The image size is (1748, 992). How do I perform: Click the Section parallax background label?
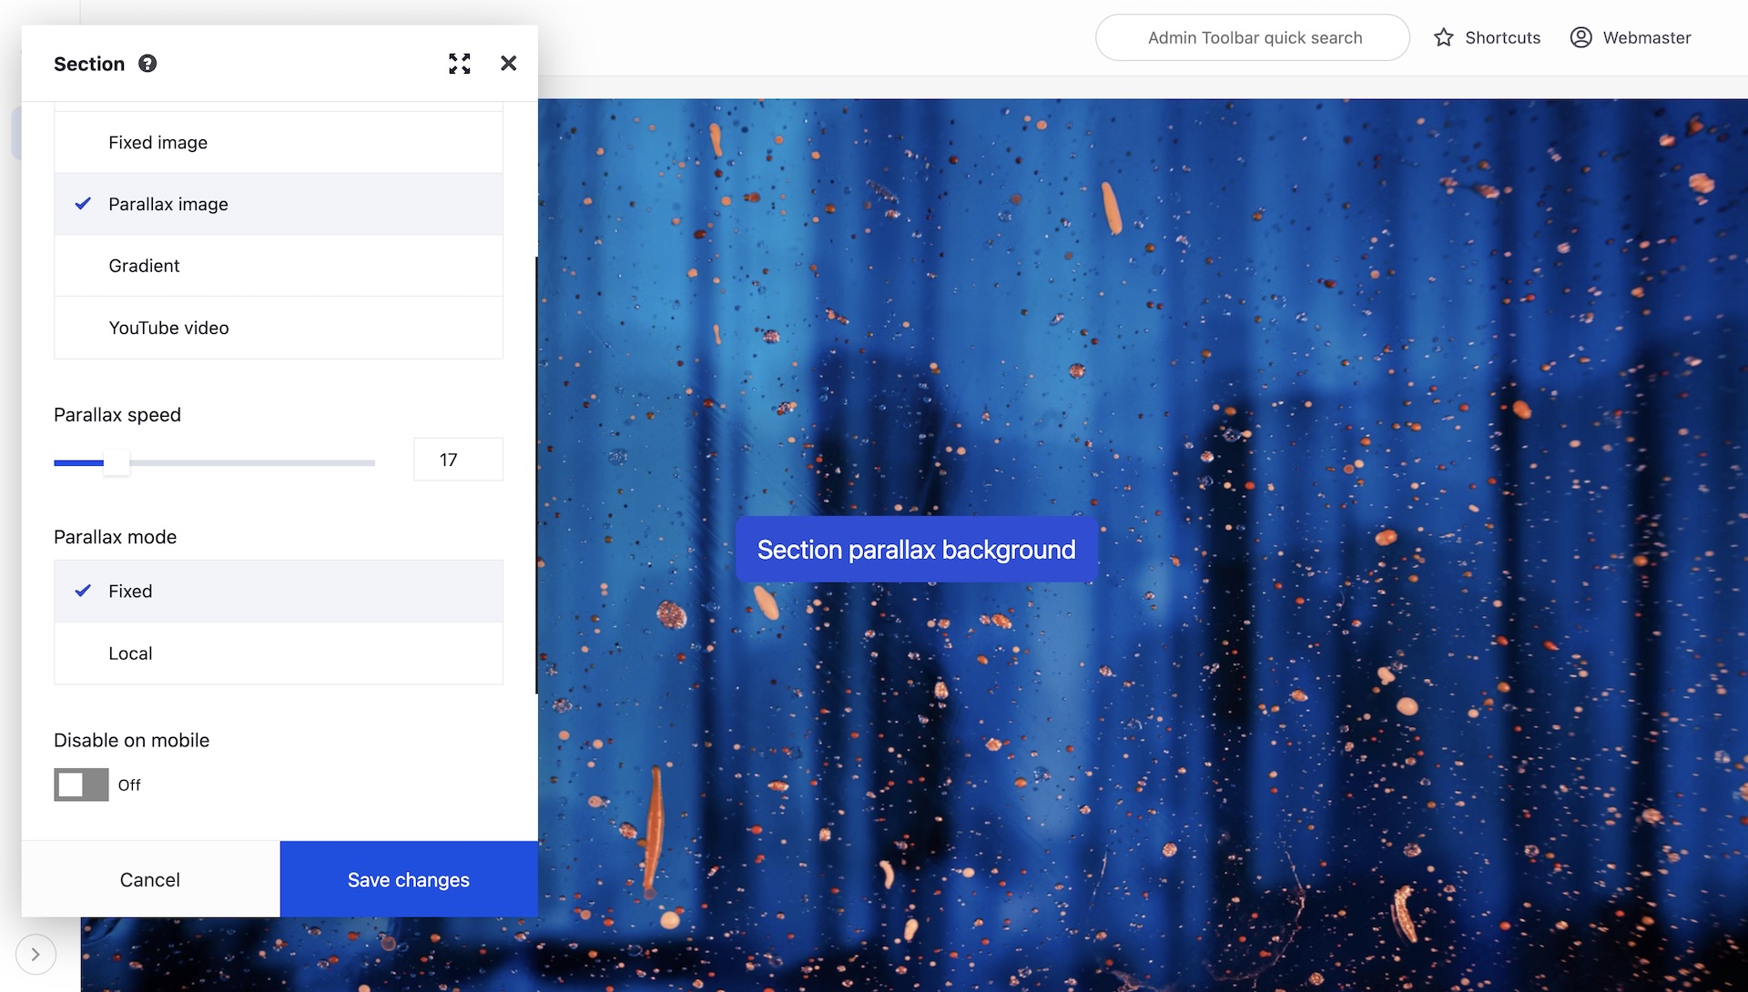coord(915,550)
